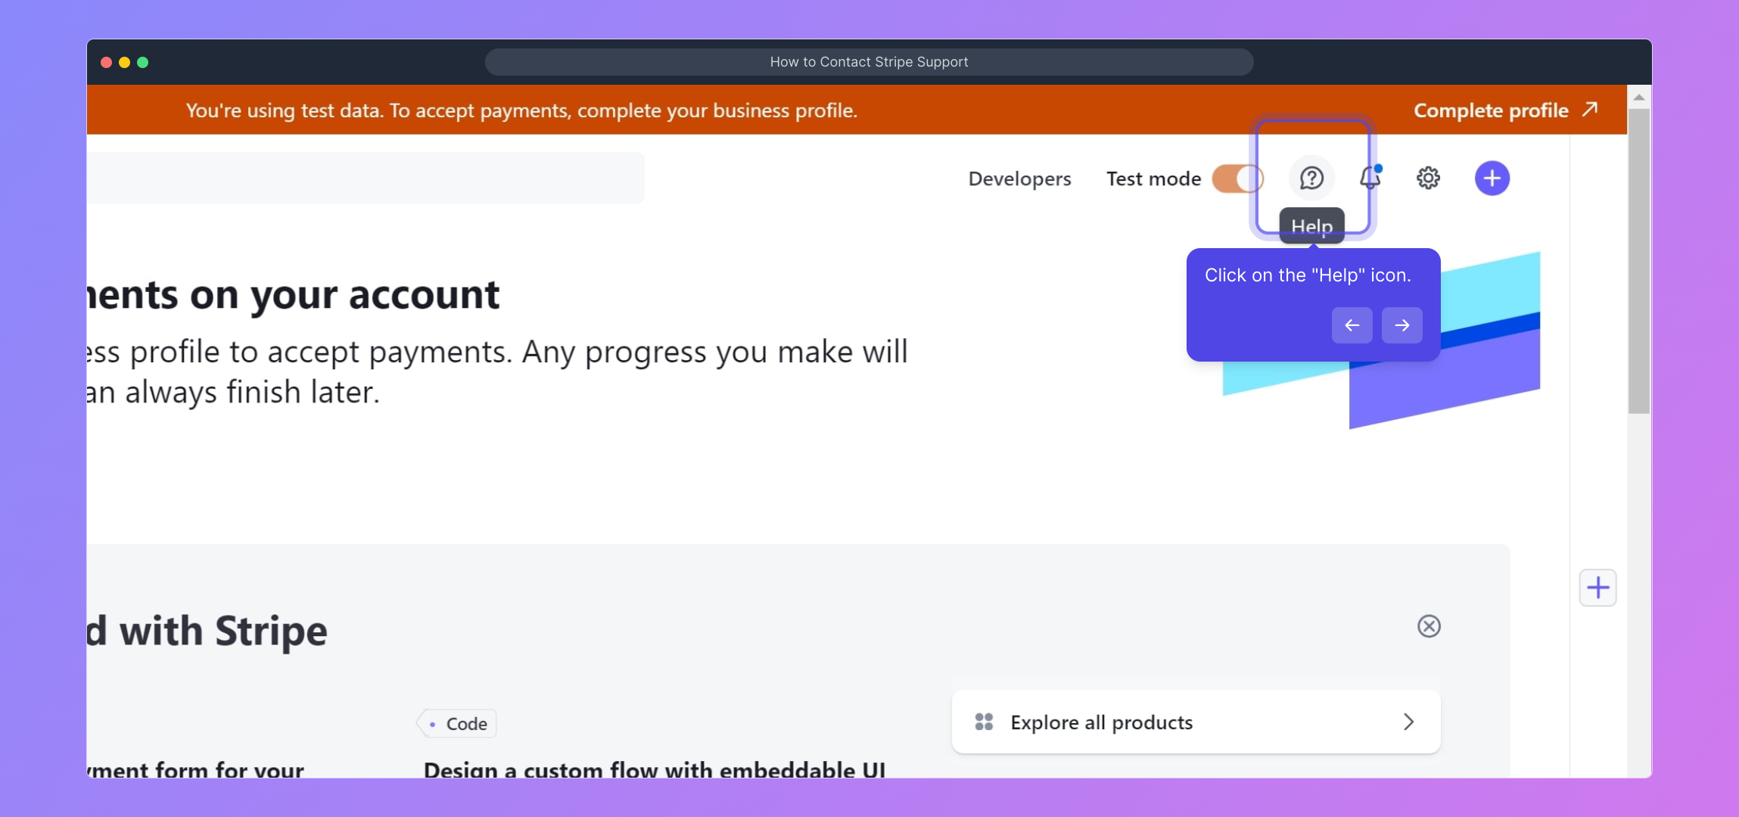Dismiss the Stripe setup panel with X

click(1428, 626)
